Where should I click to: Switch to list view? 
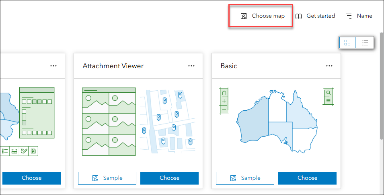coord(365,43)
